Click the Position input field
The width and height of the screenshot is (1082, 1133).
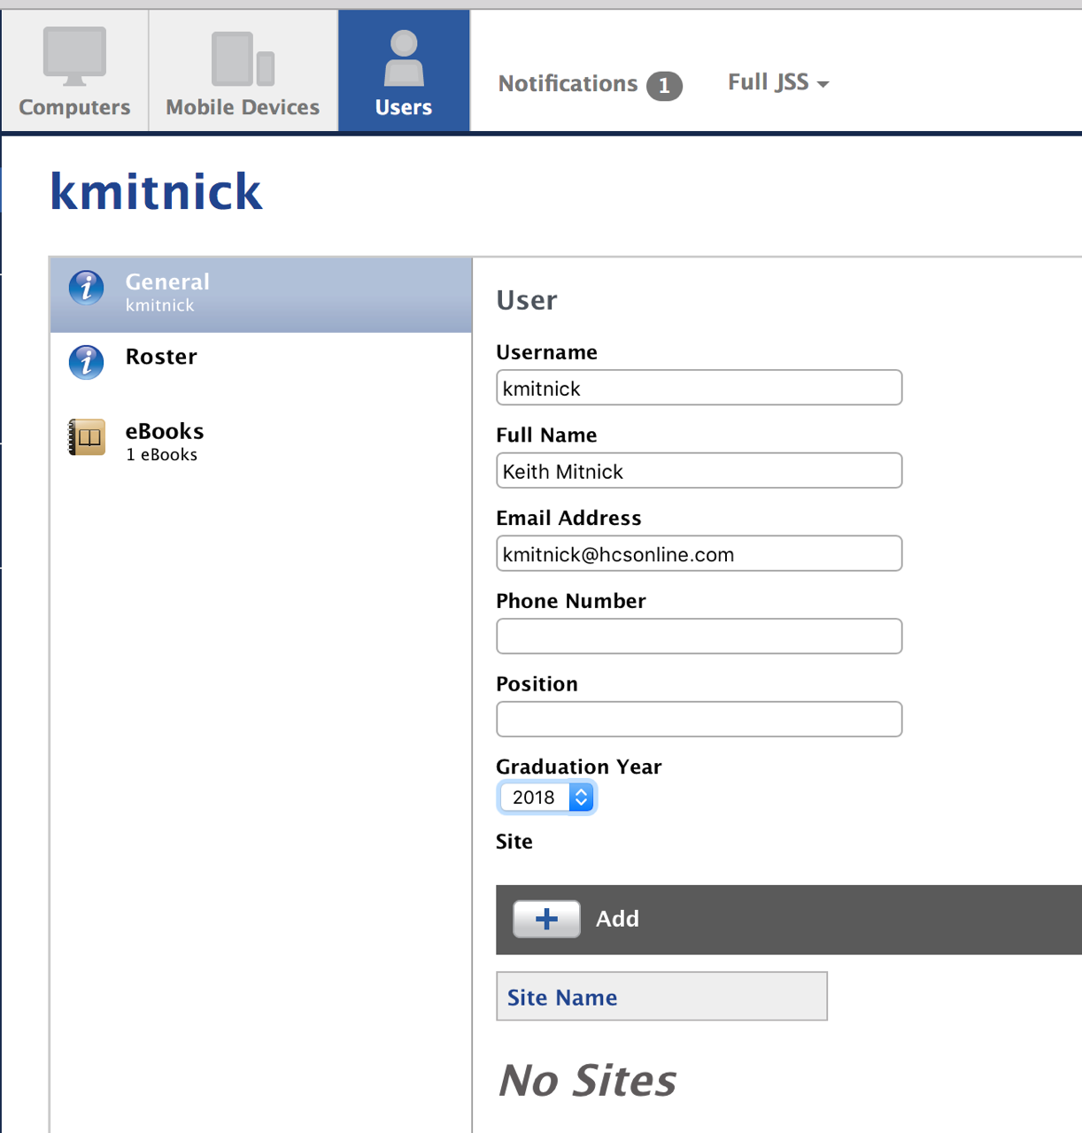[x=699, y=720]
